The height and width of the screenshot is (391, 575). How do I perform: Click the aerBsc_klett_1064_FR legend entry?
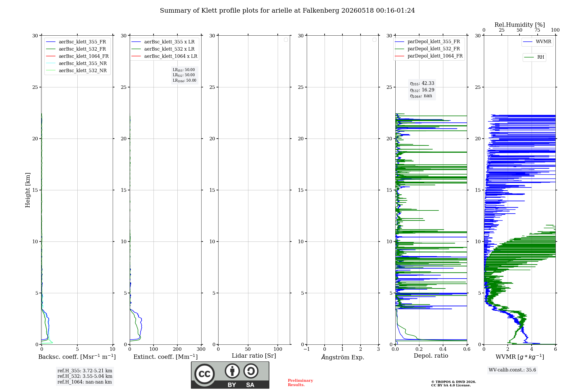(78, 56)
